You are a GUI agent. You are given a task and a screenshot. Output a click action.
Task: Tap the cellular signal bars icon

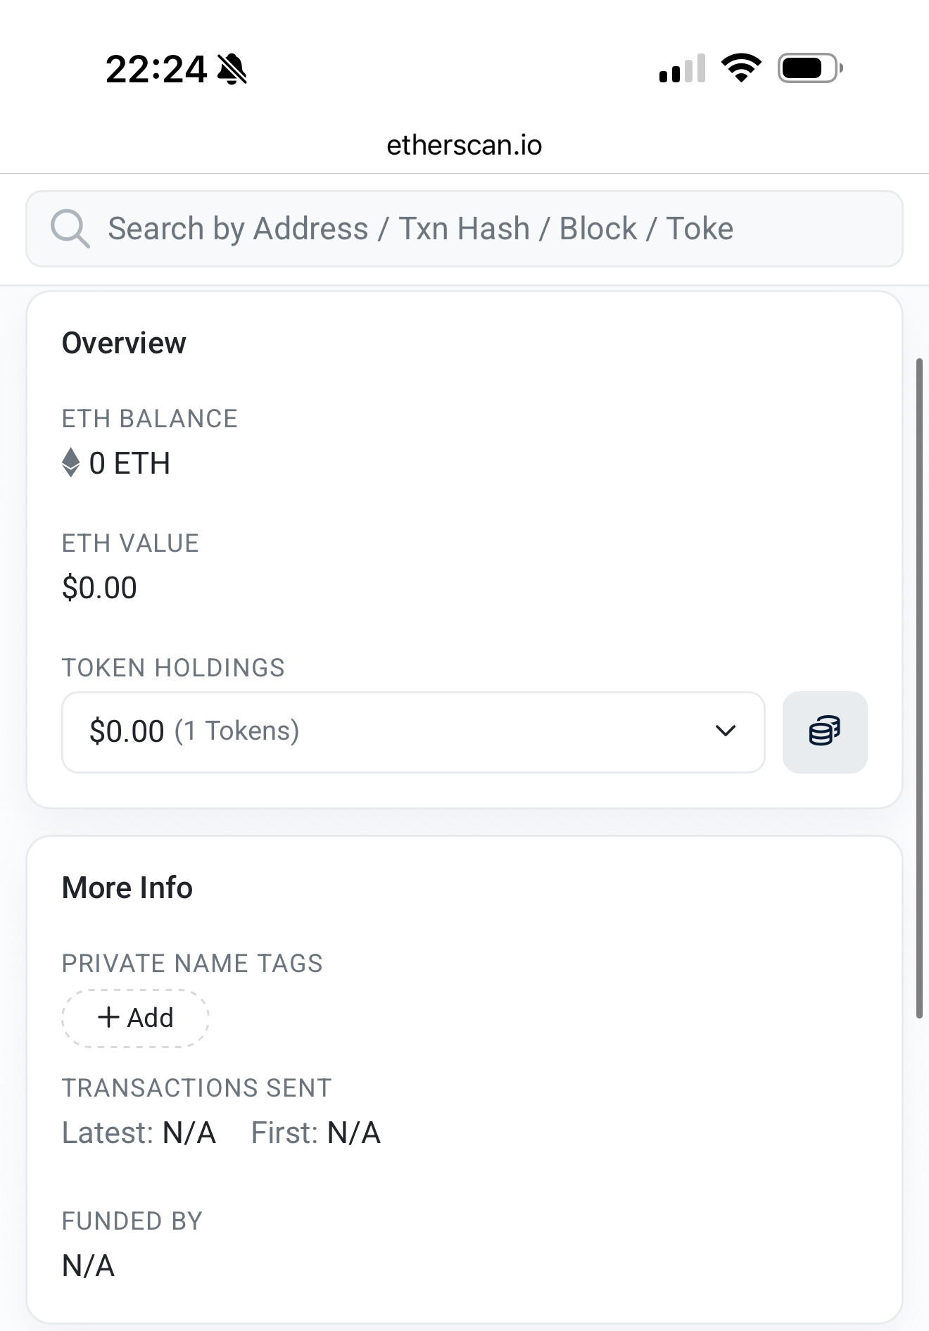tap(681, 69)
